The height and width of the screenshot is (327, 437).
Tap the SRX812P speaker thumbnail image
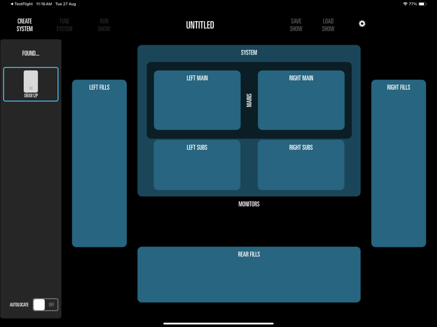click(31, 82)
